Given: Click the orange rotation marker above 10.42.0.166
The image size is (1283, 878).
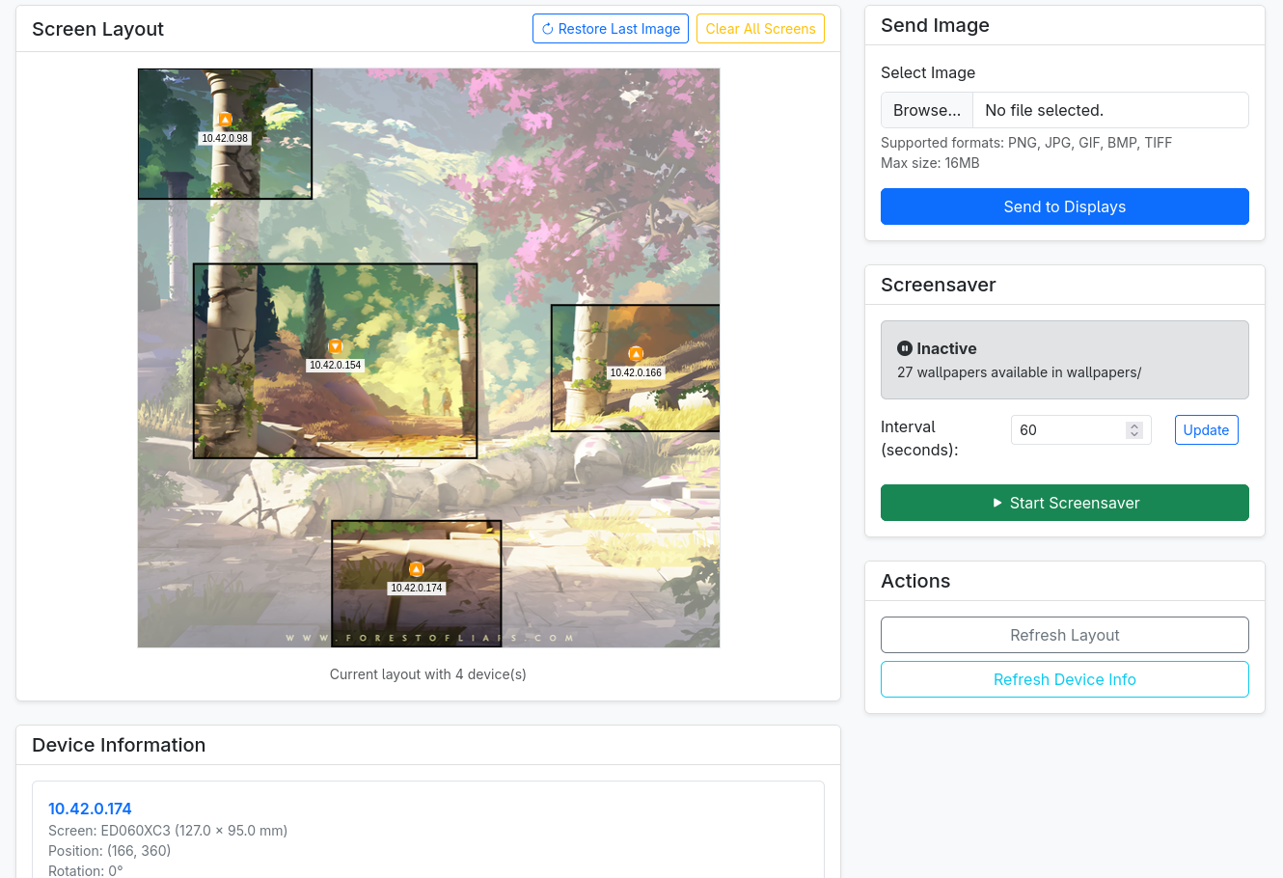Looking at the screenshot, I should pyautogui.click(x=636, y=354).
